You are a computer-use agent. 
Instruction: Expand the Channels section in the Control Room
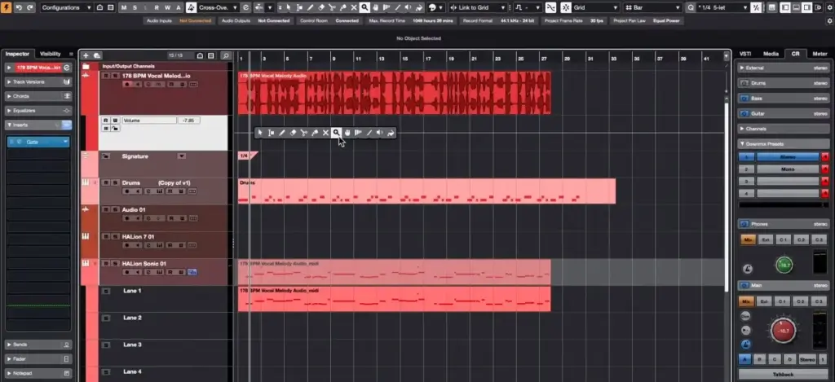[x=783, y=129]
